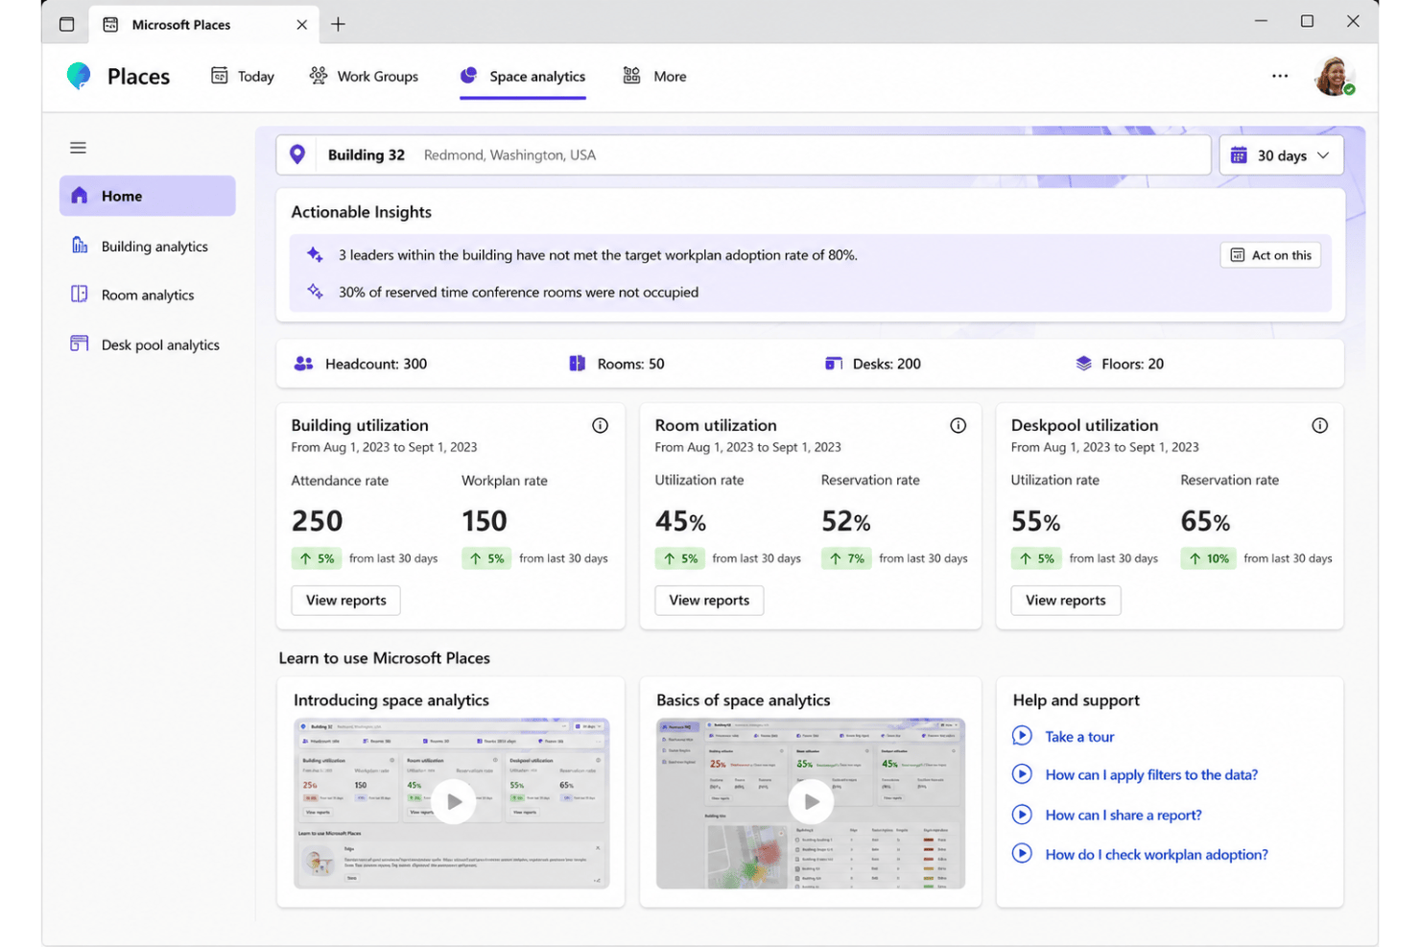Click the Attendance rate value 250

[317, 521]
